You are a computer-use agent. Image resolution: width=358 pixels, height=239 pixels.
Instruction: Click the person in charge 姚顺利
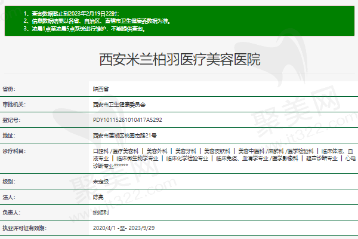click(101, 212)
